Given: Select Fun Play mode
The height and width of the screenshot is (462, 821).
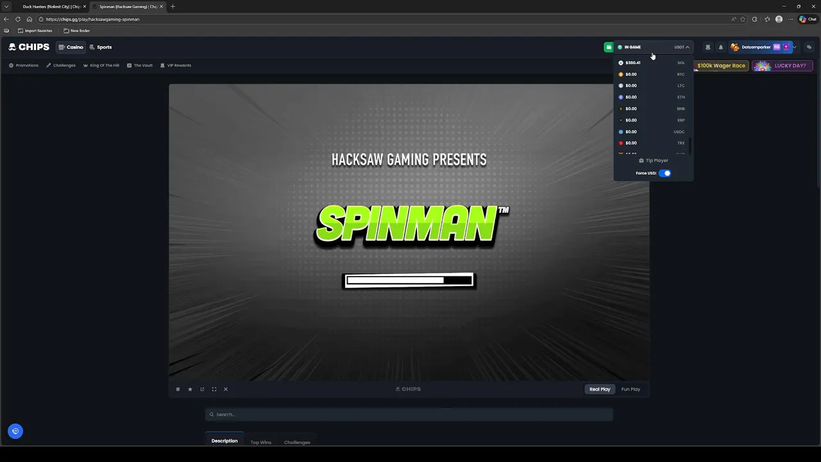Looking at the screenshot, I should click(631, 389).
